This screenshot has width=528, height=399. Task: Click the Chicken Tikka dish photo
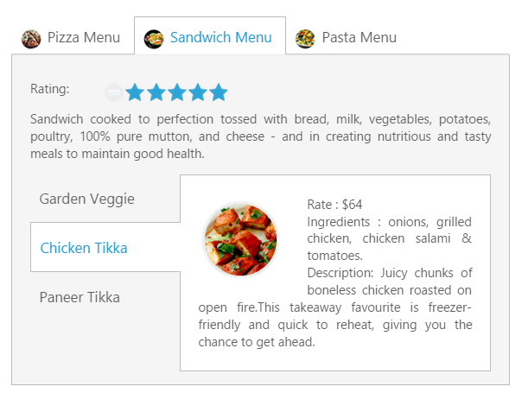(x=240, y=239)
